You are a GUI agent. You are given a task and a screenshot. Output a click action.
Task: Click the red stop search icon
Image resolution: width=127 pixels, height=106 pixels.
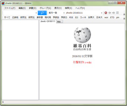point(106,13)
